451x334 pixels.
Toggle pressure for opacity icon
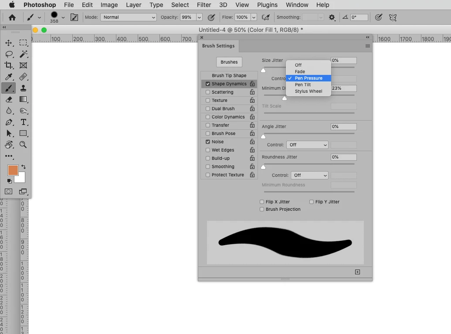pyautogui.click(x=211, y=17)
